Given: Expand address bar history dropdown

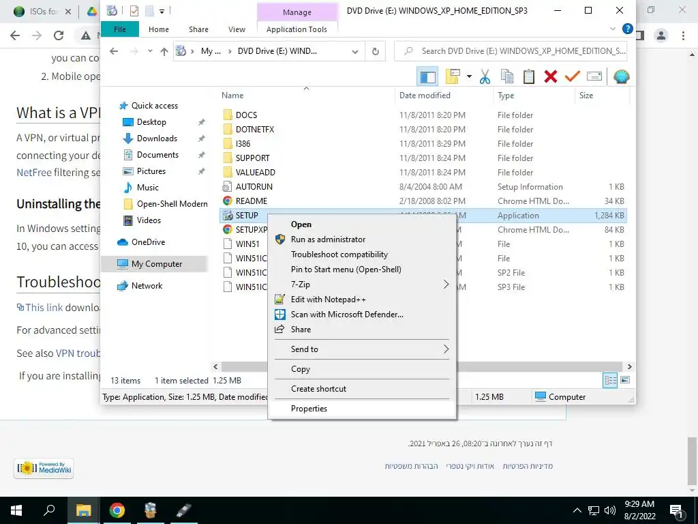Looking at the screenshot, I should pos(354,51).
